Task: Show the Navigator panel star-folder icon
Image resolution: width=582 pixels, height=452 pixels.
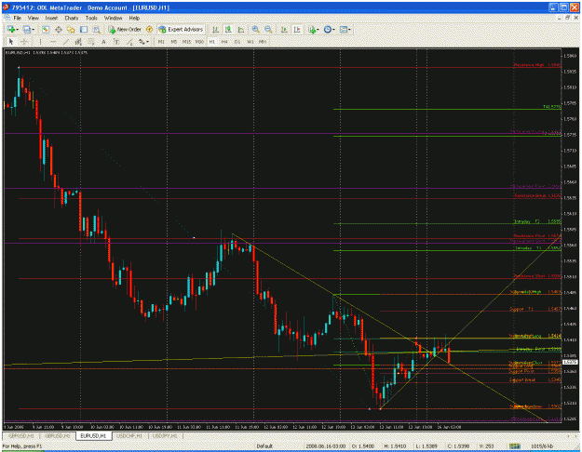Action: (x=71, y=29)
